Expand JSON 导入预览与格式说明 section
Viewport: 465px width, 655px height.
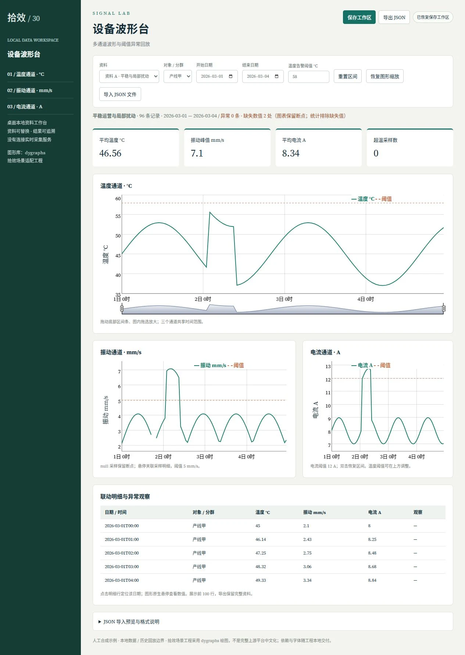click(129, 621)
